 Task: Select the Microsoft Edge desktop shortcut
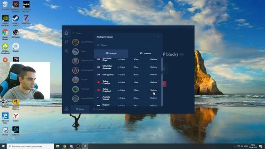pos(5,118)
